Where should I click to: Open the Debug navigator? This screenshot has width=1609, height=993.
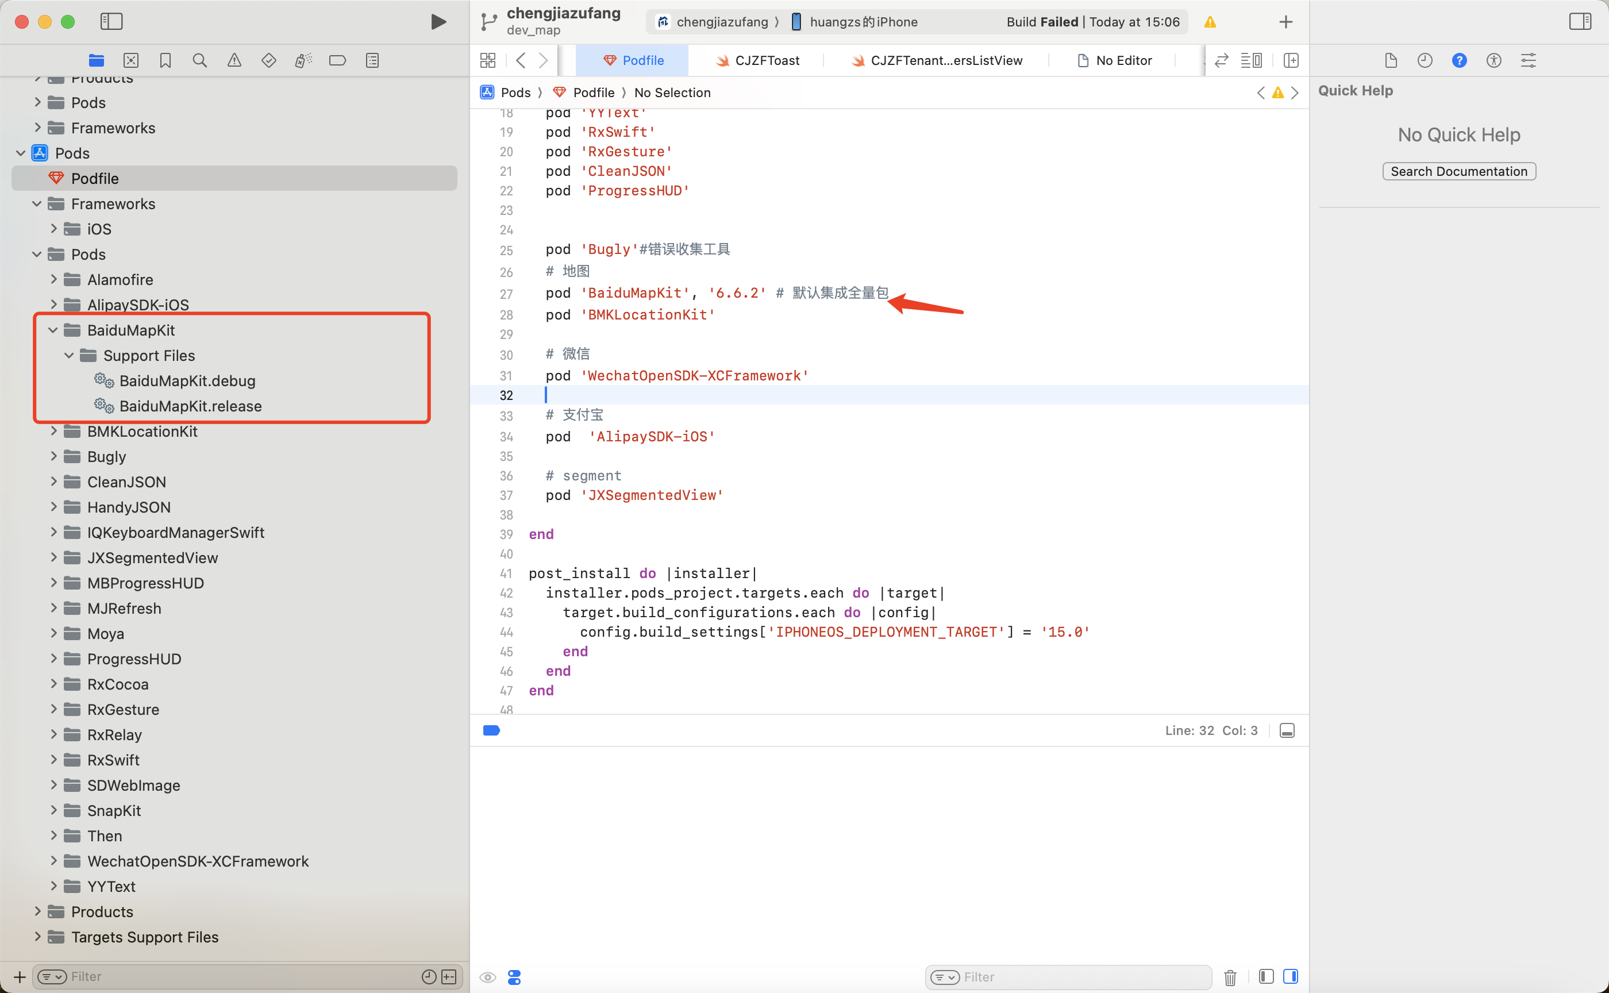tap(303, 60)
